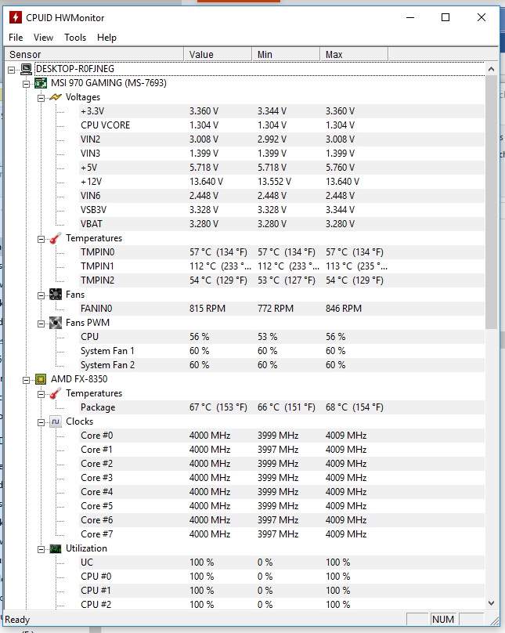Click the Fans PWM icon
Image resolution: width=505 pixels, height=633 pixels.
pyautogui.click(x=56, y=323)
